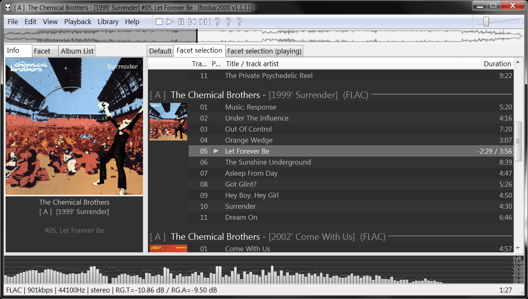Screen dimensions: 528x299
Task: Click the middle question-mark toolbar icon
Action: click(228, 22)
